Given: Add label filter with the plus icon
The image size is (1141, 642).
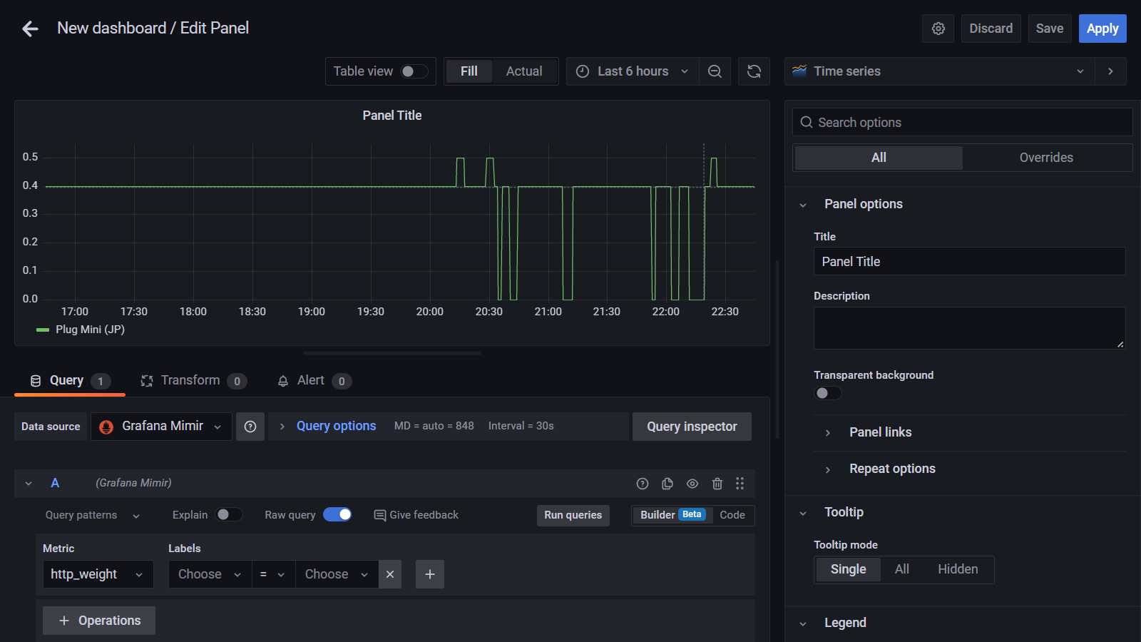Looking at the screenshot, I should [x=430, y=574].
